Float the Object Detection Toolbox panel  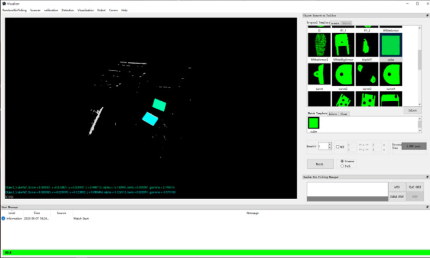(x=427, y=15)
